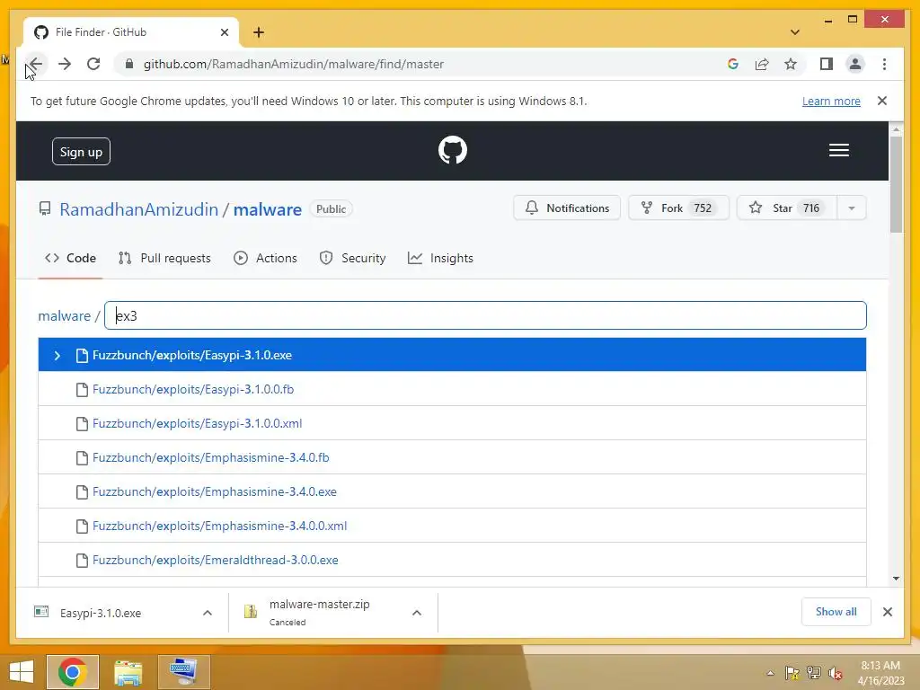The width and height of the screenshot is (920, 690).
Task: Go back with the browser back arrow
Action: (x=36, y=64)
